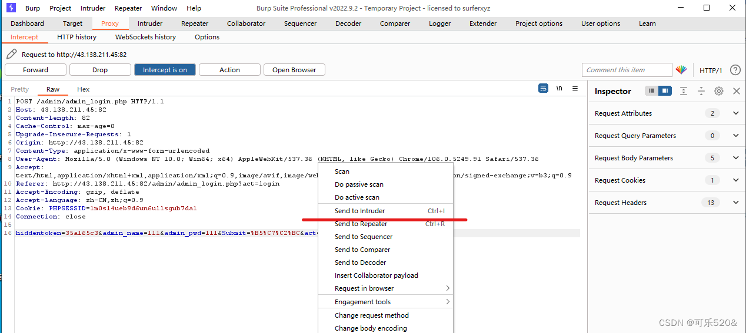746x333 pixels.
Task: Toggle the Intercept is on button
Action: (165, 70)
